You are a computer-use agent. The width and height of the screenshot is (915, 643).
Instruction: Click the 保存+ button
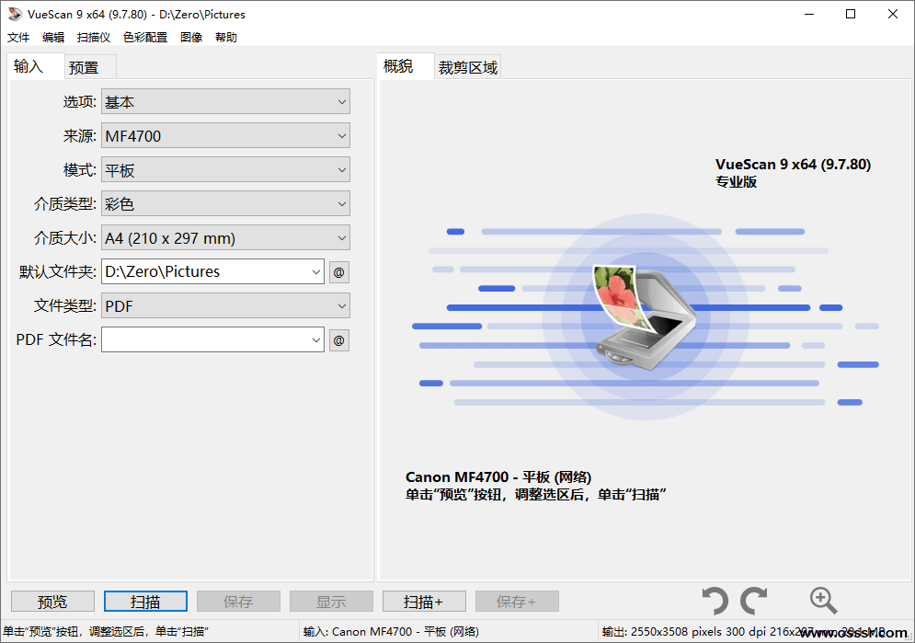pyautogui.click(x=517, y=601)
